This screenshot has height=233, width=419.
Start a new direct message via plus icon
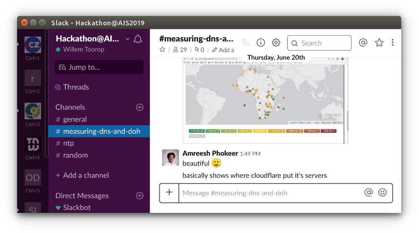point(140,196)
